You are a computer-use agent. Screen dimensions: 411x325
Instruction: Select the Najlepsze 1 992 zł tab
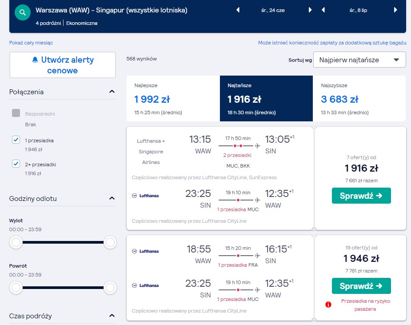(x=173, y=99)
